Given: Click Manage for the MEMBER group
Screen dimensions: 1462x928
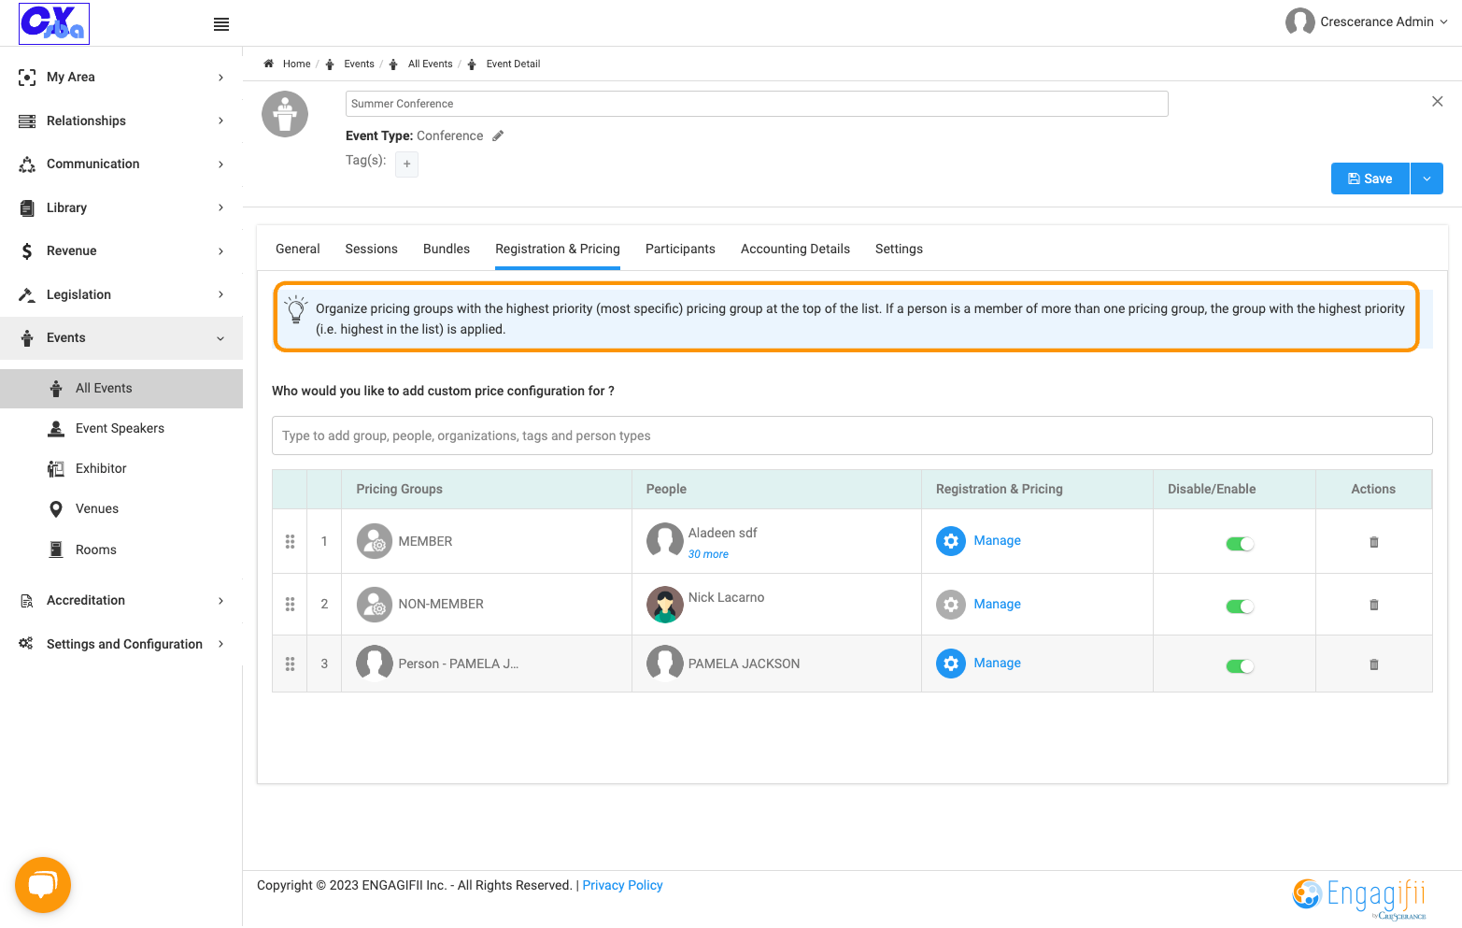Looking at the screenshot, I should click(997, 540).
